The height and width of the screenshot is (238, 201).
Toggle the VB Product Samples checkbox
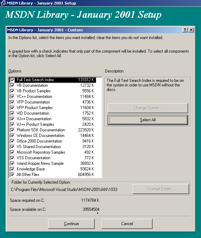pyautogui.click(x=12, y=91)
